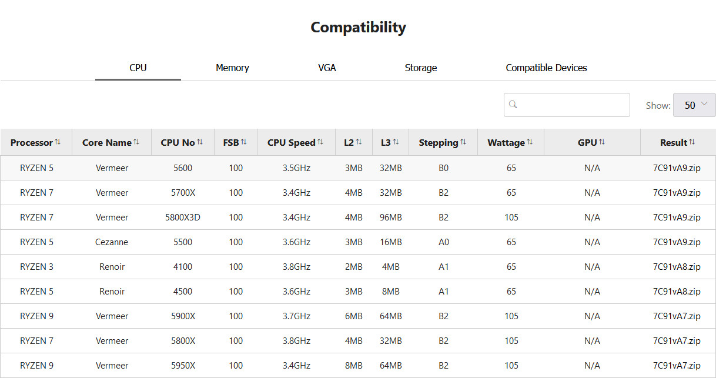Click Stepping column sort arrows
Image resolution: width=716 pixels, height=378 pixels.
coord(463,142)
